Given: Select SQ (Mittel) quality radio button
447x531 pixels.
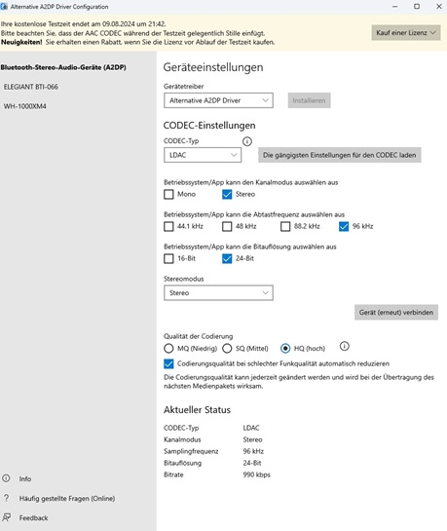Looking at the screenshot, I should tap(227, 348).
